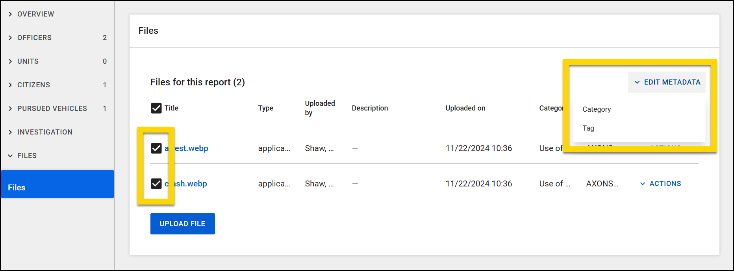Click the chevron icon on EDIT METADATA

[638, 82]
